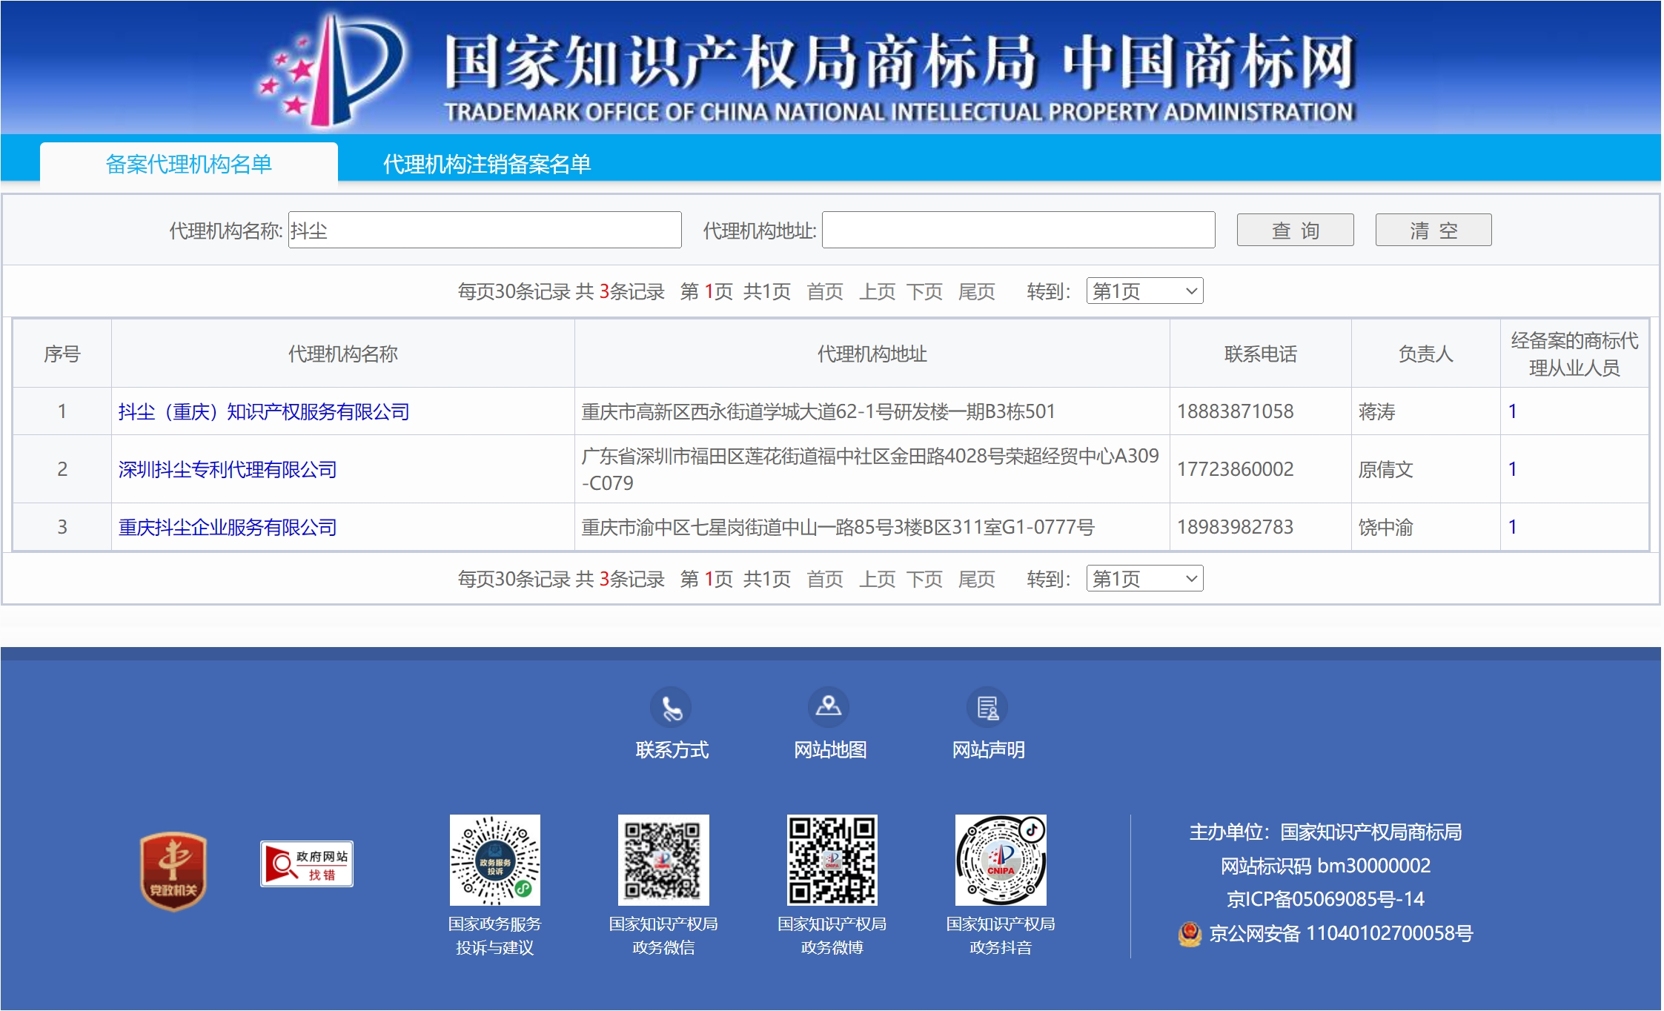
Task: Click the 联系电话 column header
Action: pos(1260,354)
